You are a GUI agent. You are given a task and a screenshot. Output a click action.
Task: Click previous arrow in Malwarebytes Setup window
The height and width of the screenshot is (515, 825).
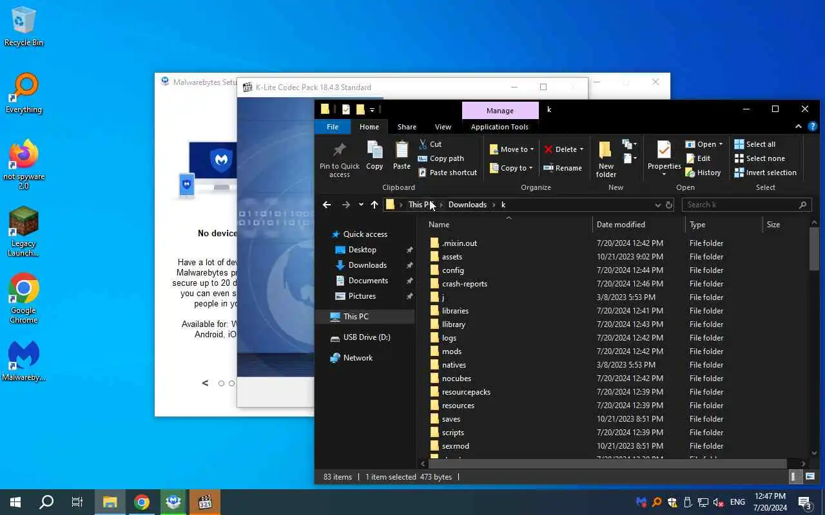tap(206, 383)
